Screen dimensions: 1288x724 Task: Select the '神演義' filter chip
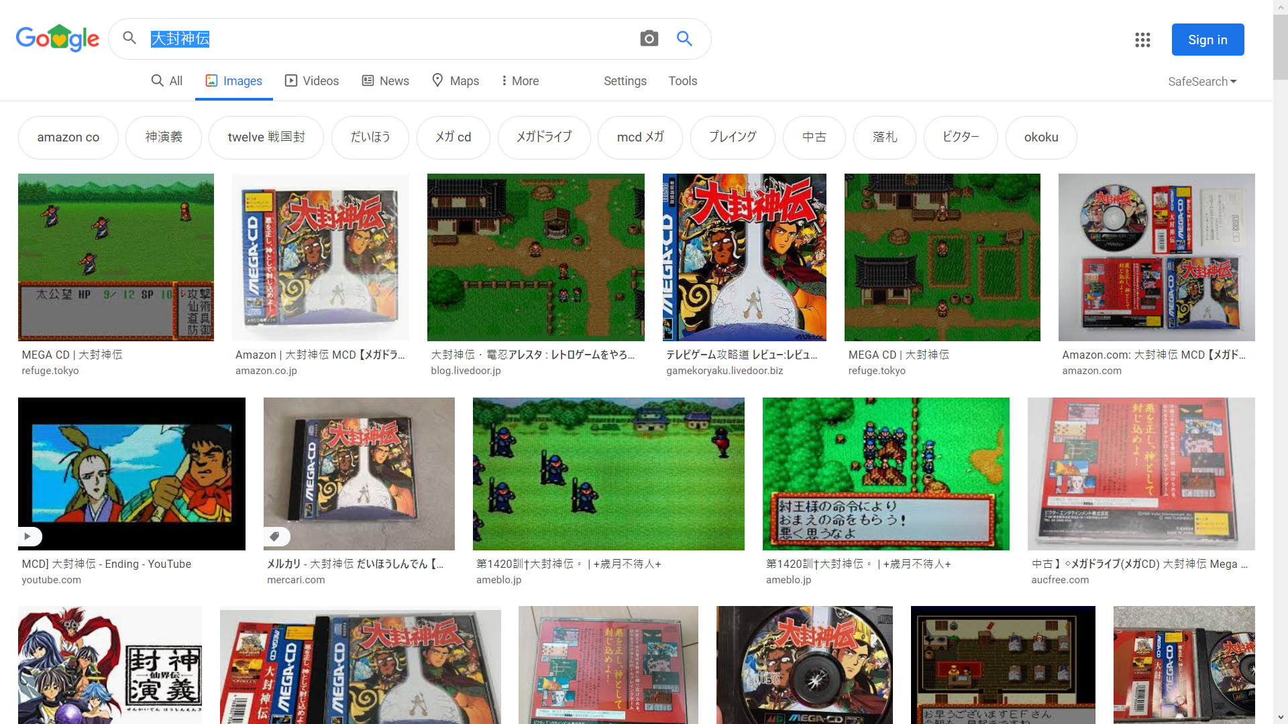tap(164, 137)
